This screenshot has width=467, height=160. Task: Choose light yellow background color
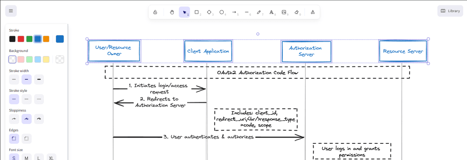point(46,59)
